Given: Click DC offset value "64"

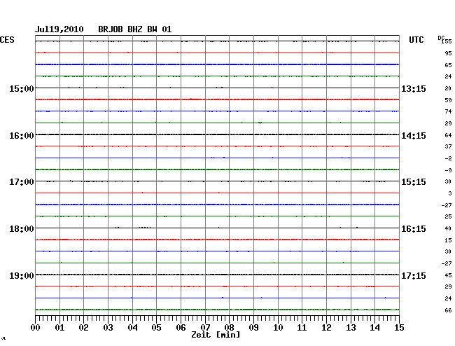Looking at the screenshot, I should click(x=448, y=135).
